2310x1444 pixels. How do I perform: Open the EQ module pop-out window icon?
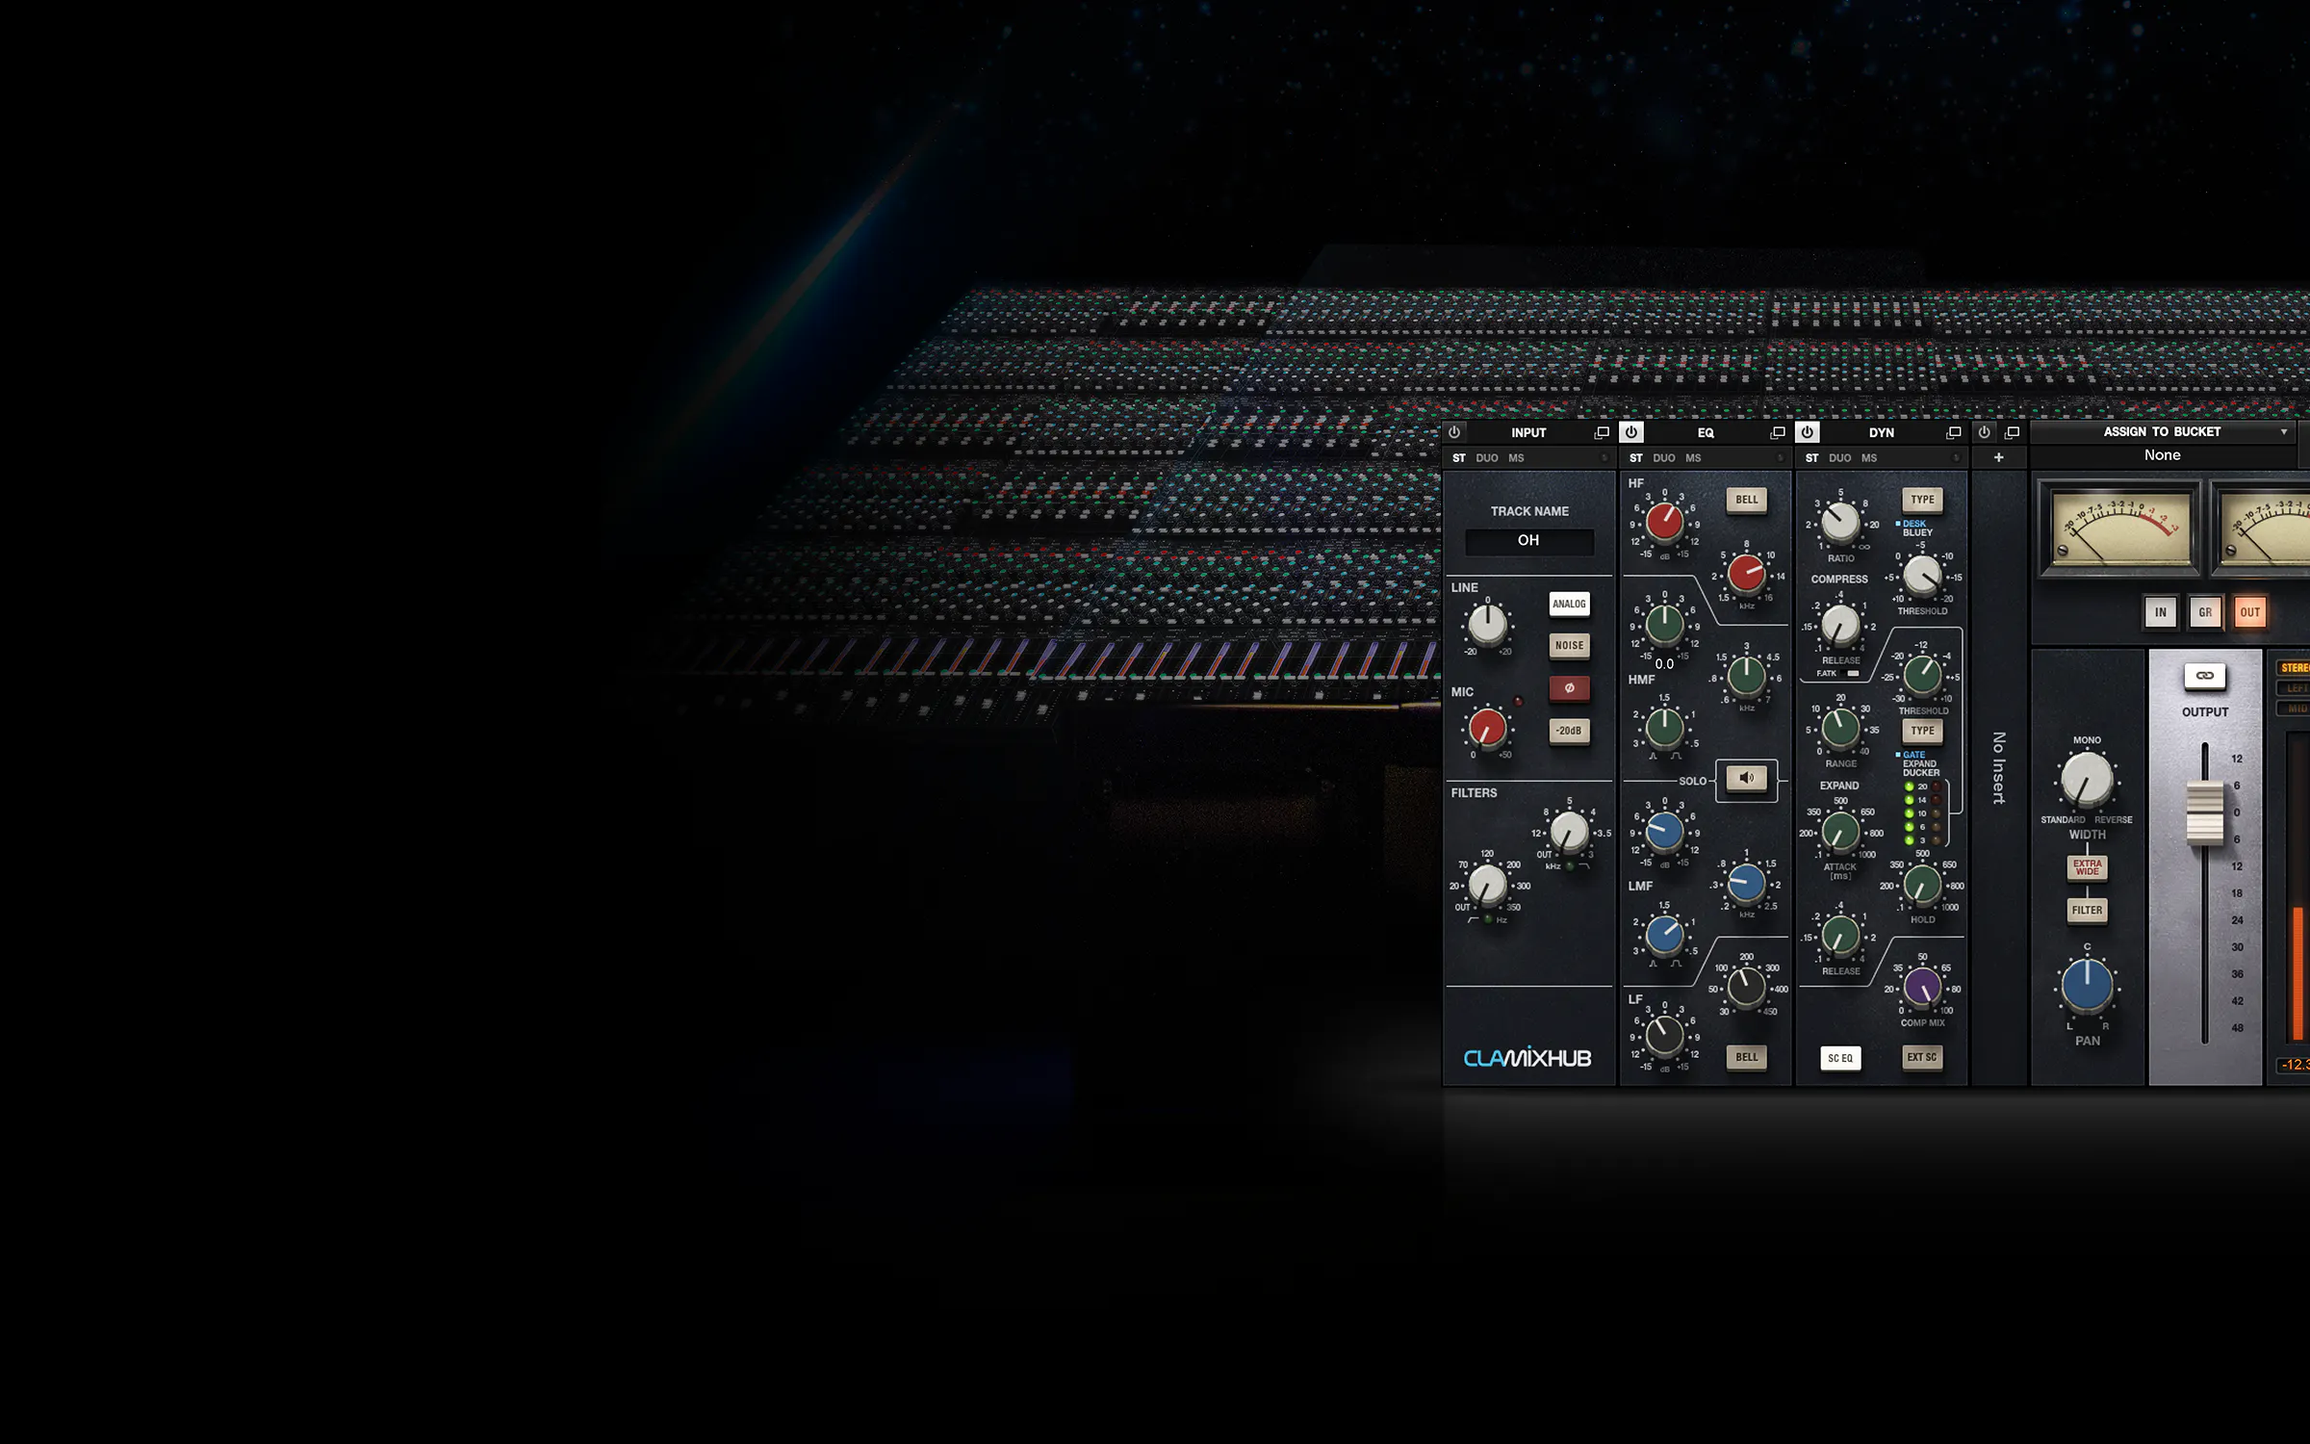(1778, 432)
